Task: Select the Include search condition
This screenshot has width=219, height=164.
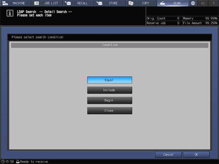Action: coord(110,90)
